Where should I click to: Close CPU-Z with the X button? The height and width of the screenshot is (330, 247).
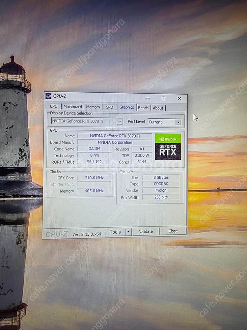[x=179, y=98]
